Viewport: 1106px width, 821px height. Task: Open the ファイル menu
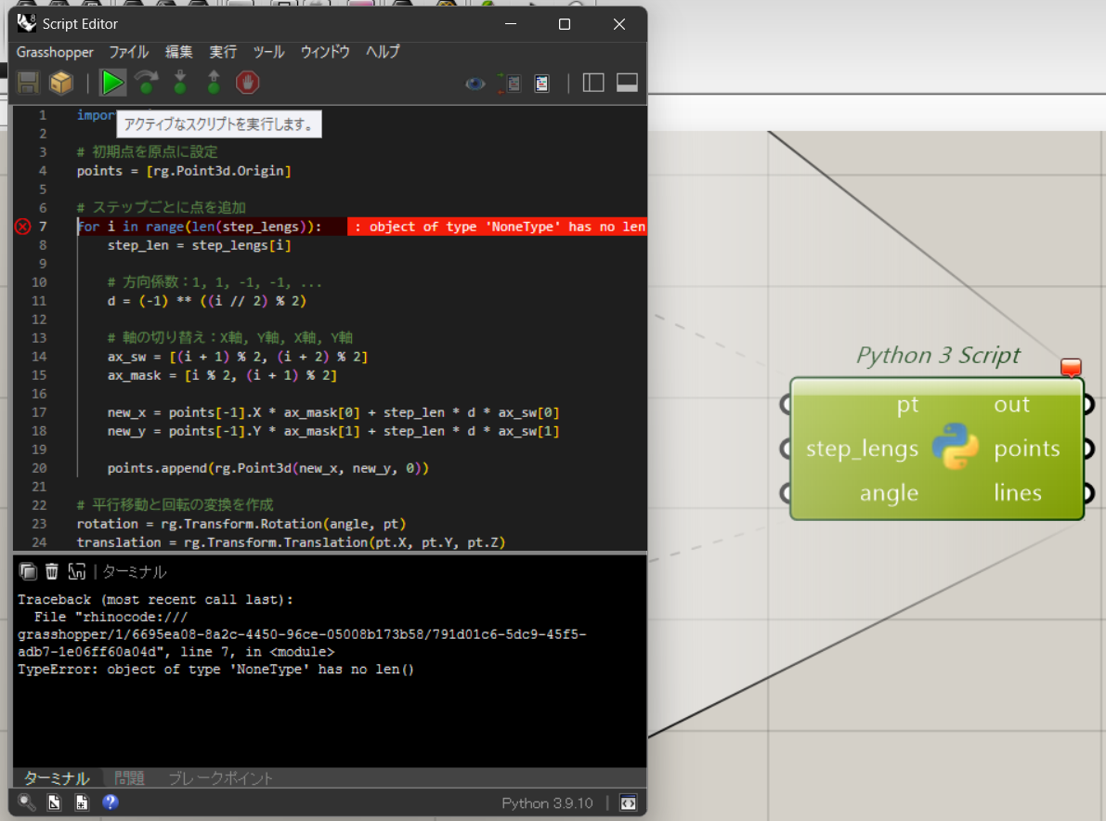128,52
